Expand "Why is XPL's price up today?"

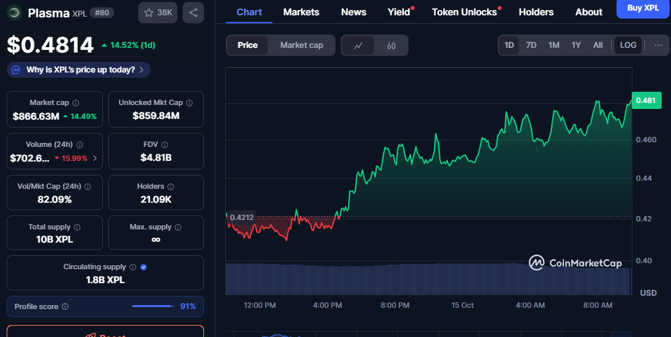79,70
